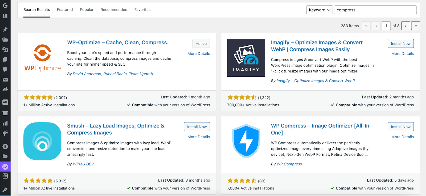Open author link David Anderson, Ruhani Rabin, Team Updraft
Viewport: 426px width, 196px height.
[113, 74]
